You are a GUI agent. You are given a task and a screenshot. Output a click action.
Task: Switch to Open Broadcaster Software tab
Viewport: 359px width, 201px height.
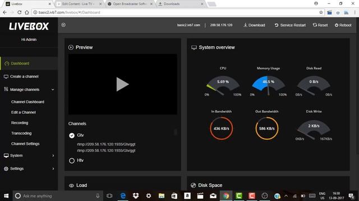(x=130, y=4)
